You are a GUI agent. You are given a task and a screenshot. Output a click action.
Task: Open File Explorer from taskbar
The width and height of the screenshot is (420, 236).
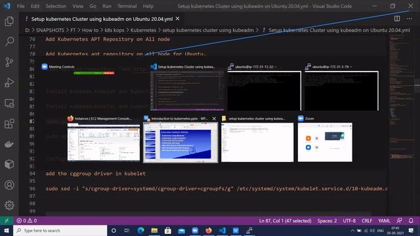[x=154, y=230]
